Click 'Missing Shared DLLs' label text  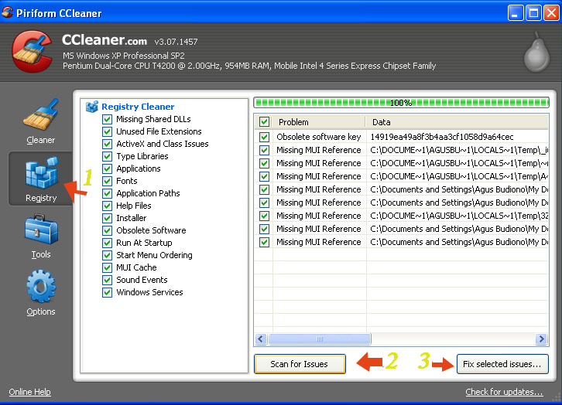pos(153,119)
